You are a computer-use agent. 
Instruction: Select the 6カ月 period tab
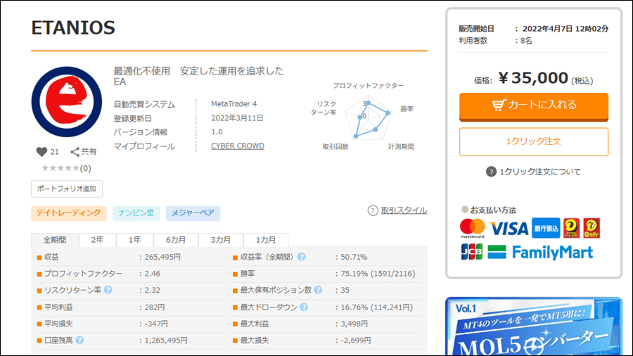coord(176,240)
